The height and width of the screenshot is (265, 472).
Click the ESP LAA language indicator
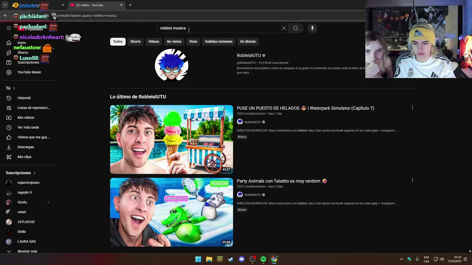click(426, 259)
